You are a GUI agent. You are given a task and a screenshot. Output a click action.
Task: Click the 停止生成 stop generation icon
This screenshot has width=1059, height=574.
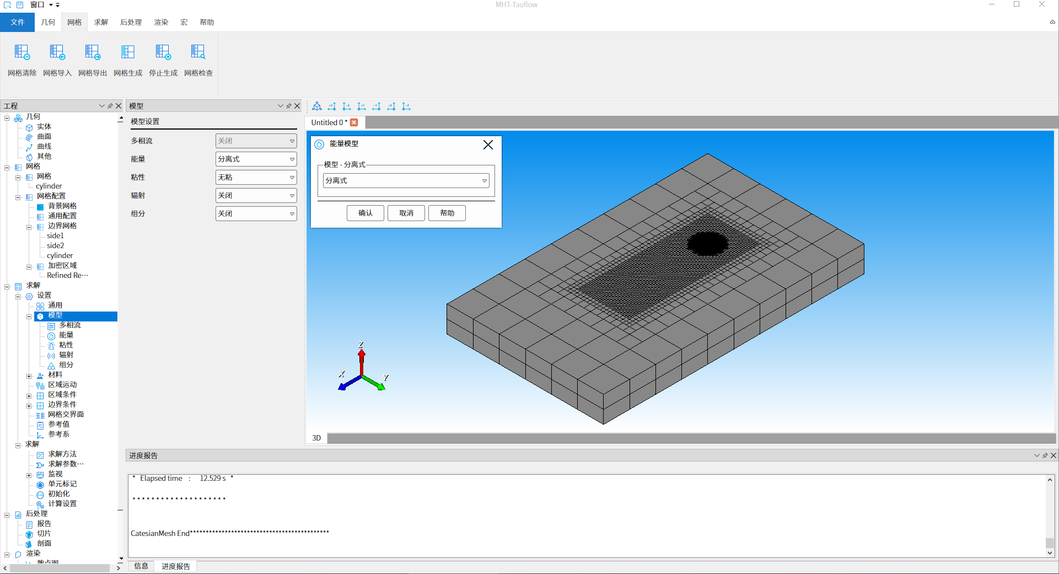(163, 53)
